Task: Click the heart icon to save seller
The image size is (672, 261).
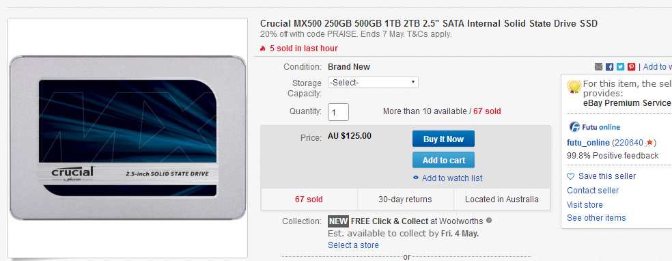Action: point(570,176)
